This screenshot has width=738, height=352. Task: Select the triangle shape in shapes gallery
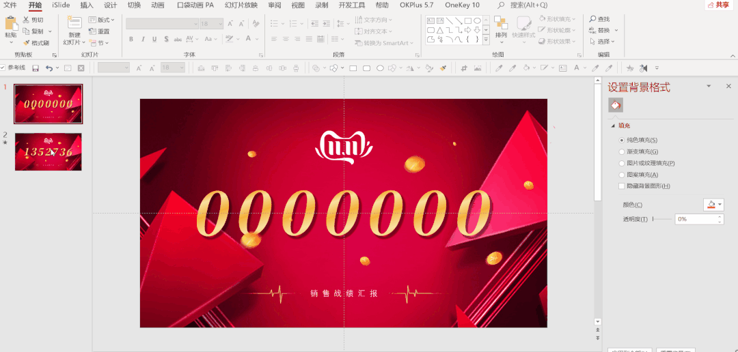439,30
